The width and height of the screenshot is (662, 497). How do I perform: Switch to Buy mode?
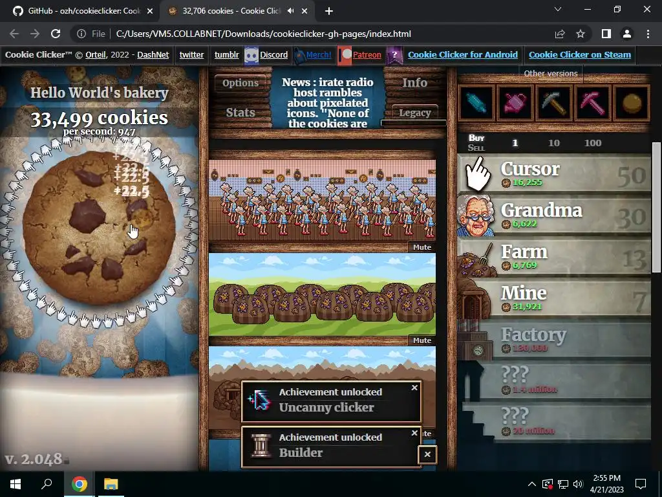click(x=476, y=138)
